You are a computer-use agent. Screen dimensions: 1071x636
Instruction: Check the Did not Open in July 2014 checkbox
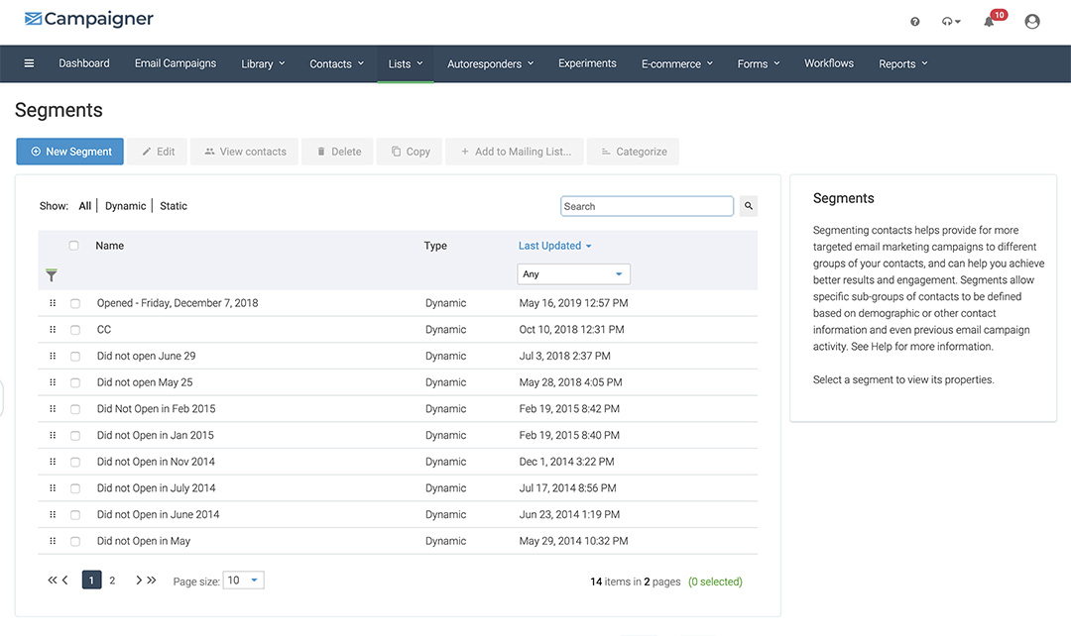[75, 488]
